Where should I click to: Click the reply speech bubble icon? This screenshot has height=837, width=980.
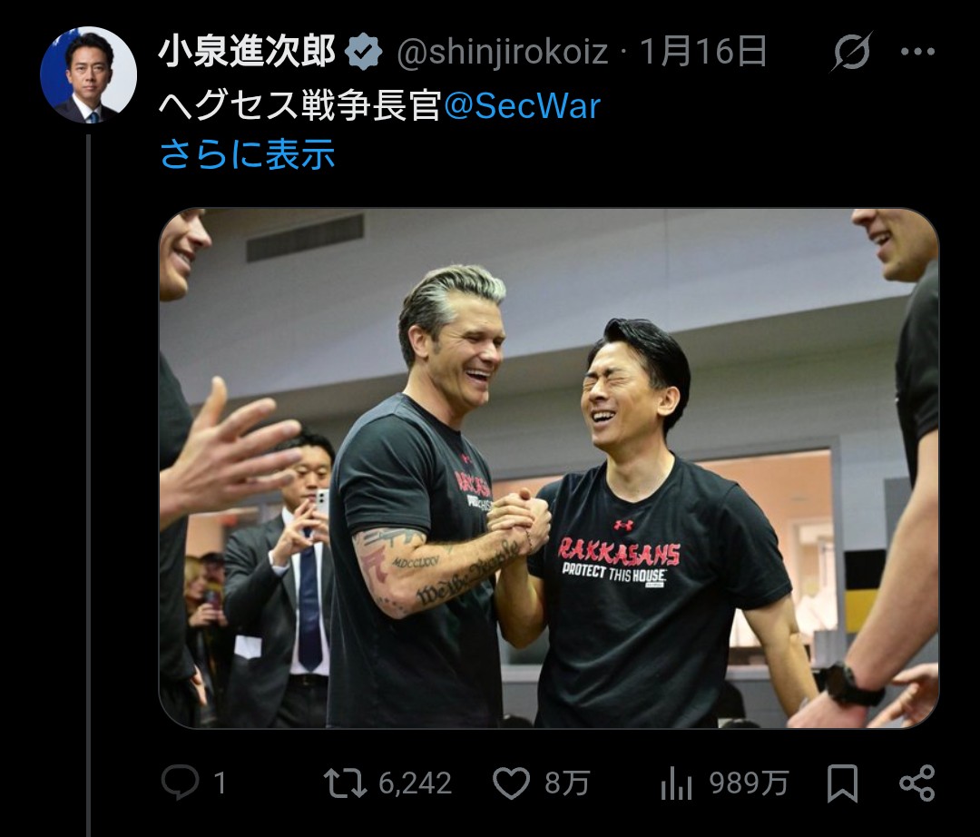coord(180,783)
